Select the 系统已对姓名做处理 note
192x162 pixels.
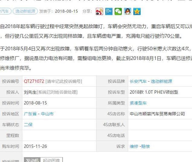pyautogui.click(x=57, y=92)
